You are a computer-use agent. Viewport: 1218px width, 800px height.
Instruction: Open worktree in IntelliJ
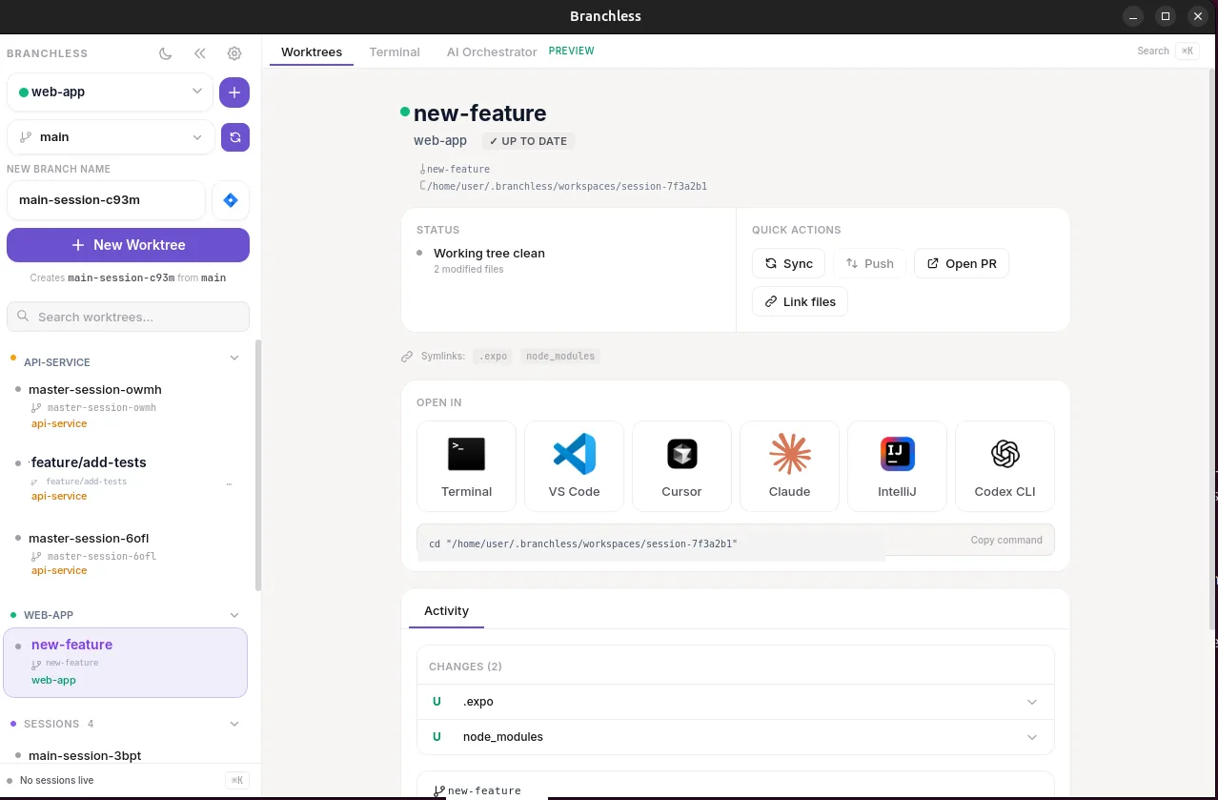(897, 466)
